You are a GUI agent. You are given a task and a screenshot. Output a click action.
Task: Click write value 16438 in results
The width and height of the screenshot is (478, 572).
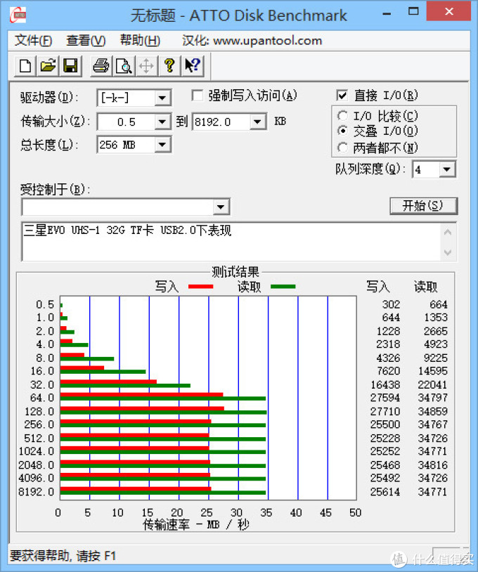pos(385,385)
